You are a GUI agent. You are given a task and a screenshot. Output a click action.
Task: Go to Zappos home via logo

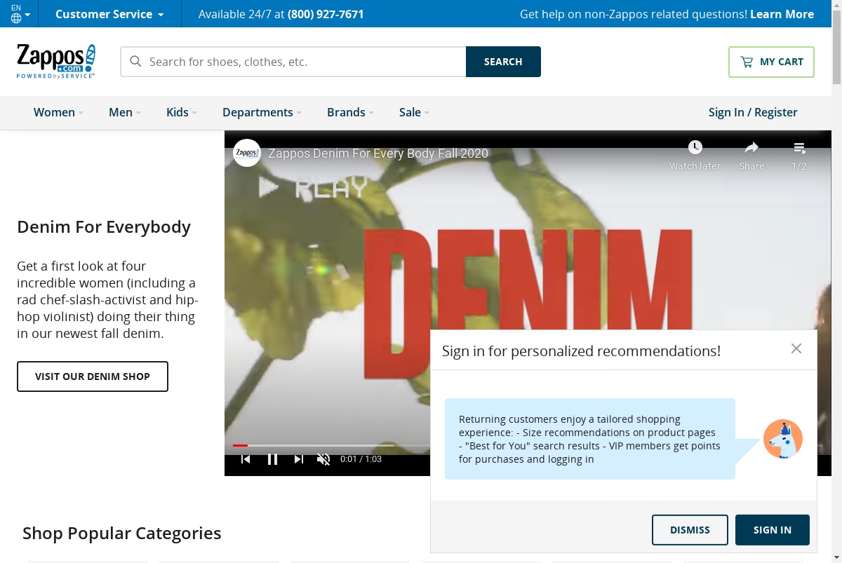tap(56, 61)
